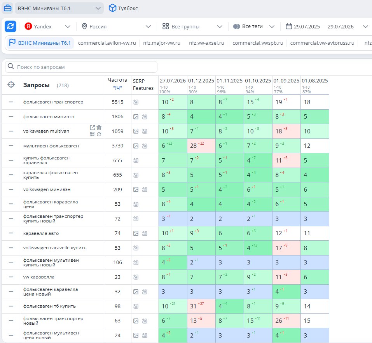Select the ВЭНС Минивэны T6.1 flagged tab
This screenshot has width=372, height=343.
40,43
